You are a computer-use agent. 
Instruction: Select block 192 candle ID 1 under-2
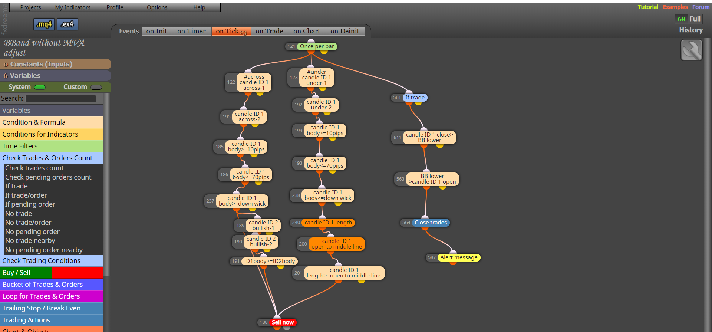point(321,105)
